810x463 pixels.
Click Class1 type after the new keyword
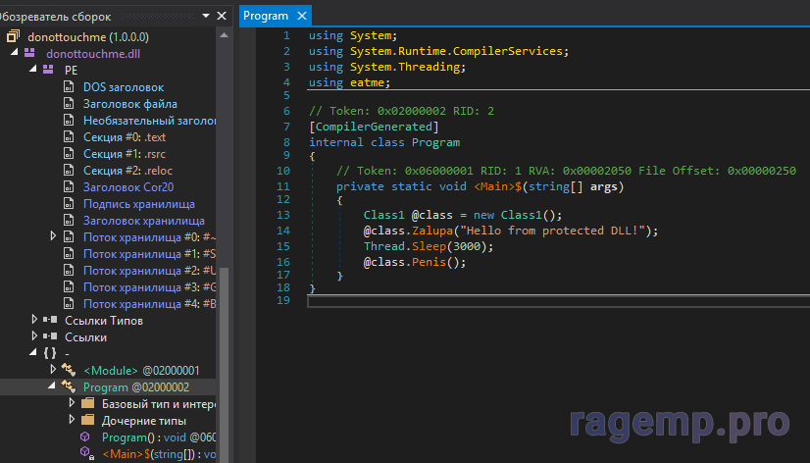point(522,215)
